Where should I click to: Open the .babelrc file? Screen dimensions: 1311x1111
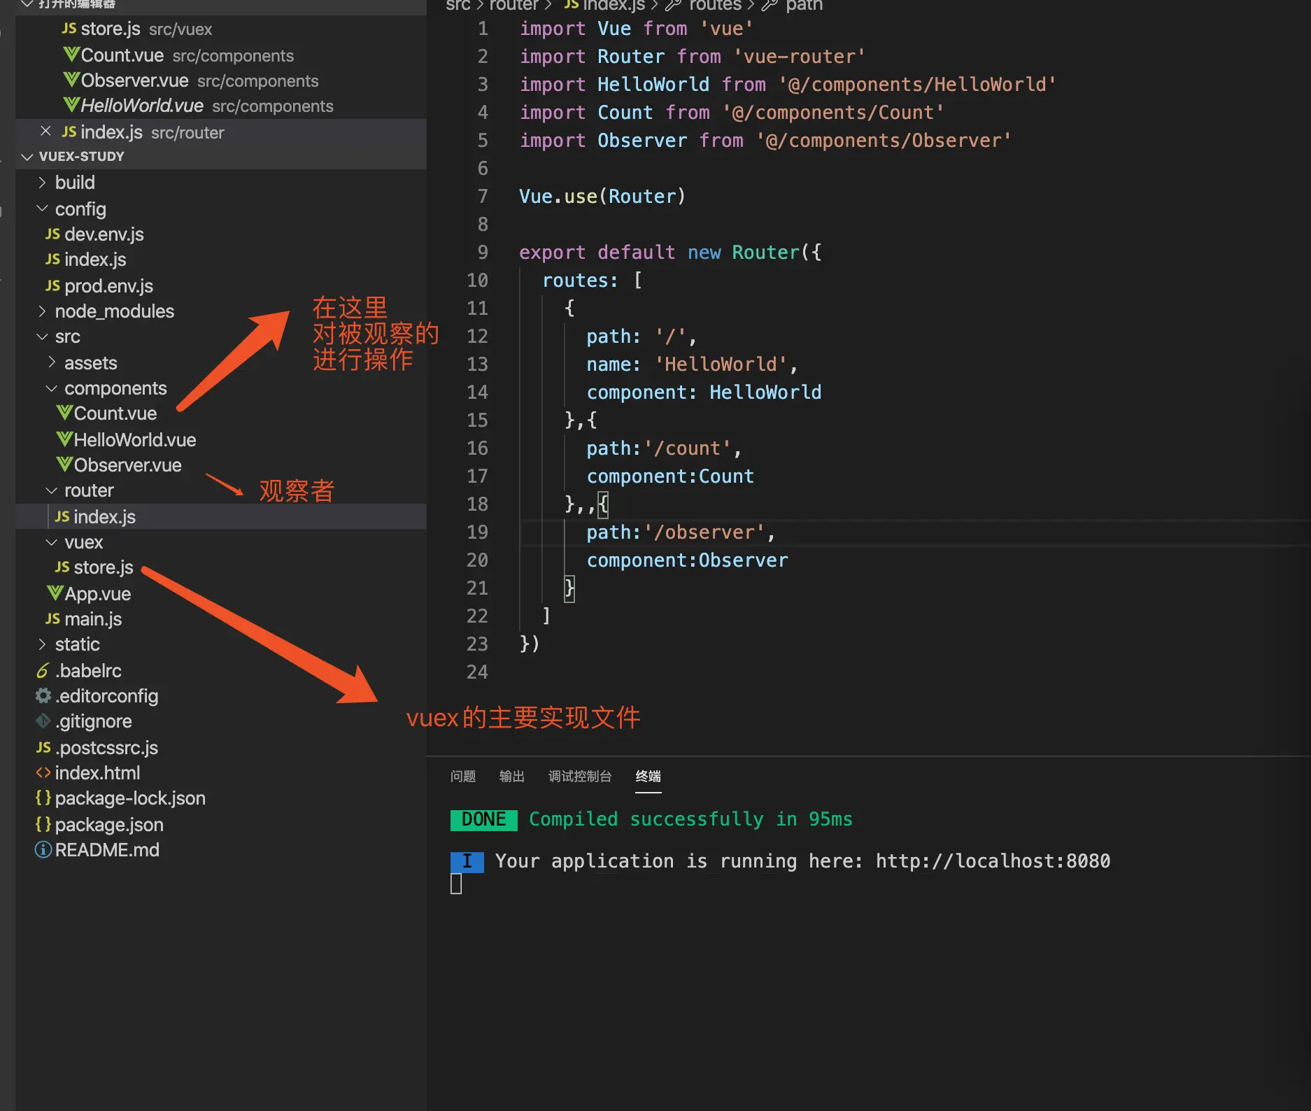coord(88,671)
